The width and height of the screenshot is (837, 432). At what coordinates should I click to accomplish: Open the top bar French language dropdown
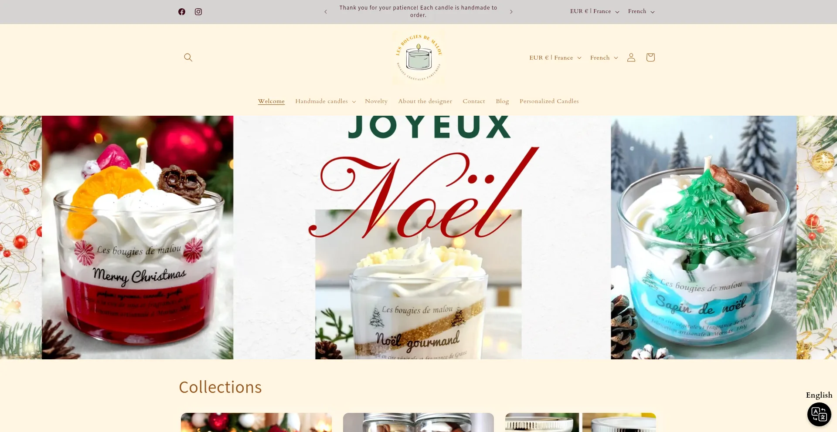(641, 12)
